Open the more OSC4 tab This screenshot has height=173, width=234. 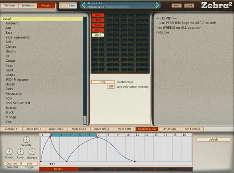102,129
